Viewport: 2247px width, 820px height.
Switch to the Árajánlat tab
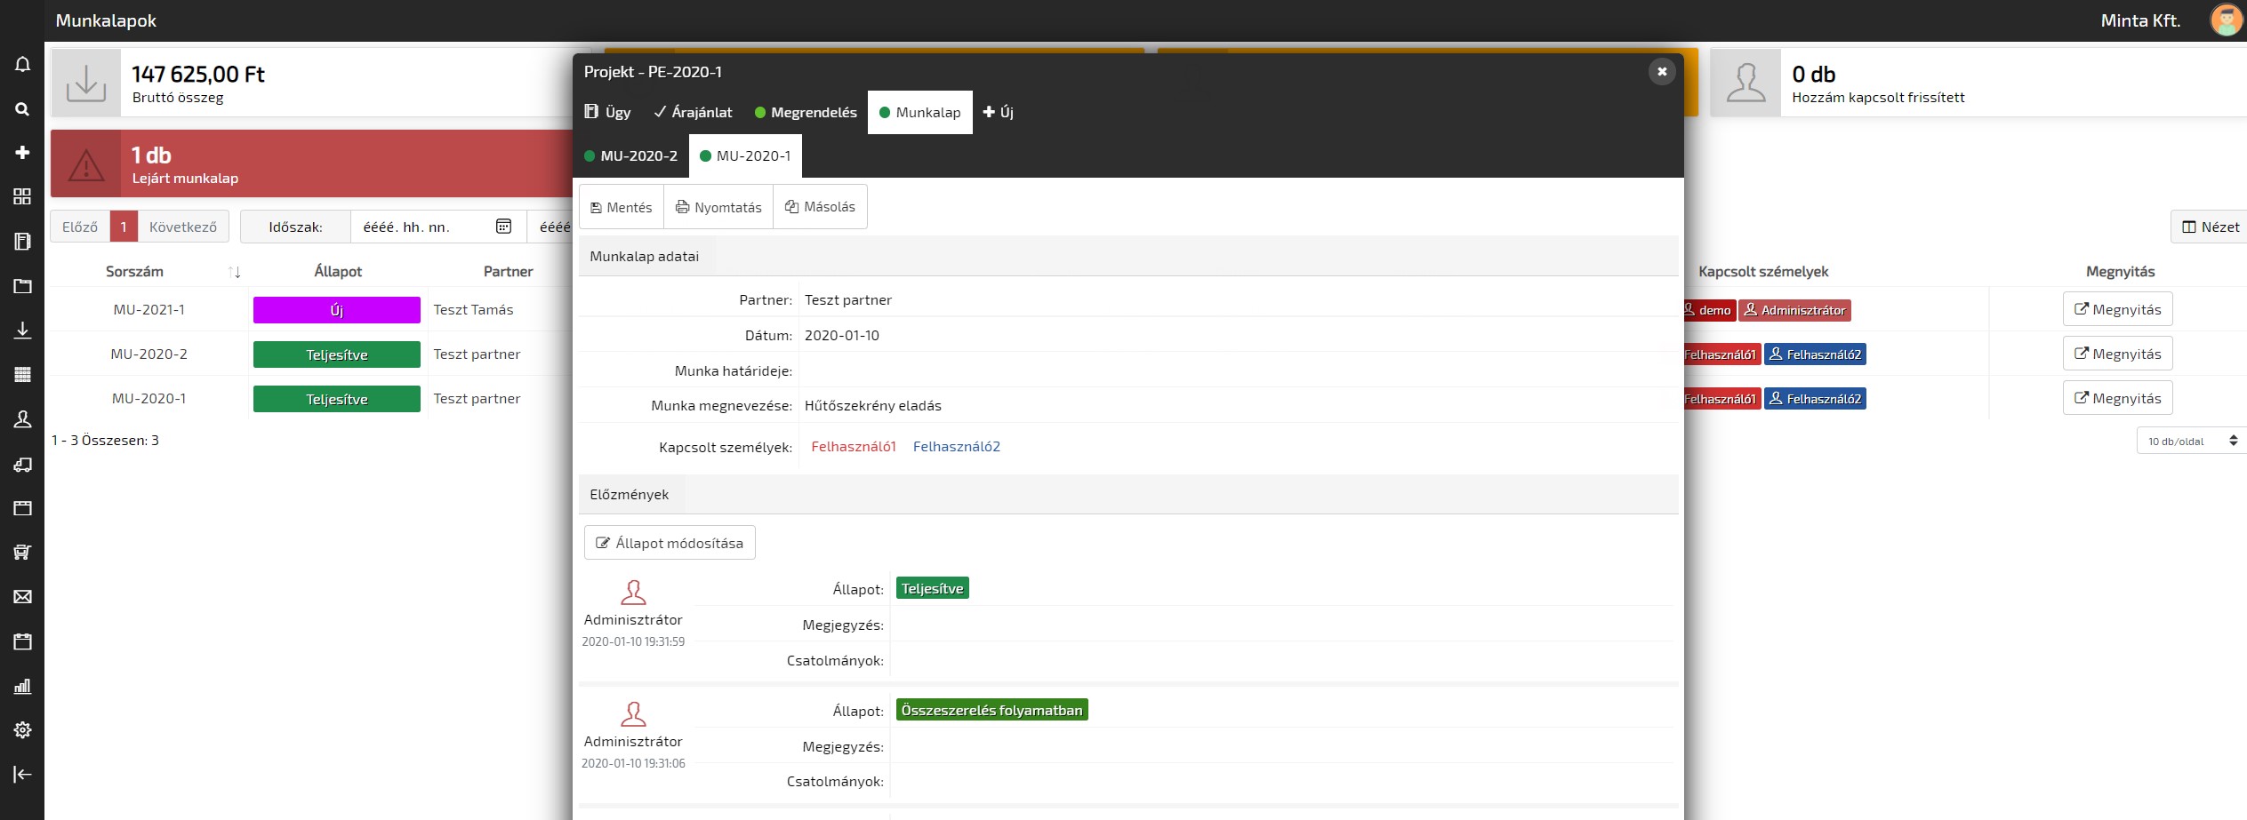point(693,112)
